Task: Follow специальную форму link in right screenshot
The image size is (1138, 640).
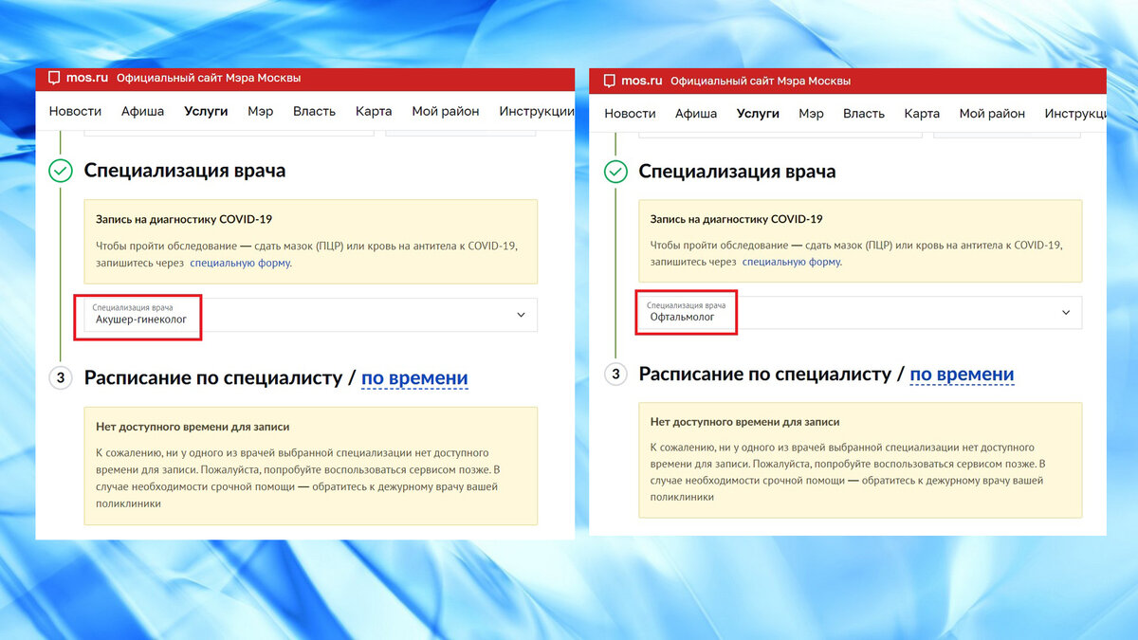Action: coord(792,262)
